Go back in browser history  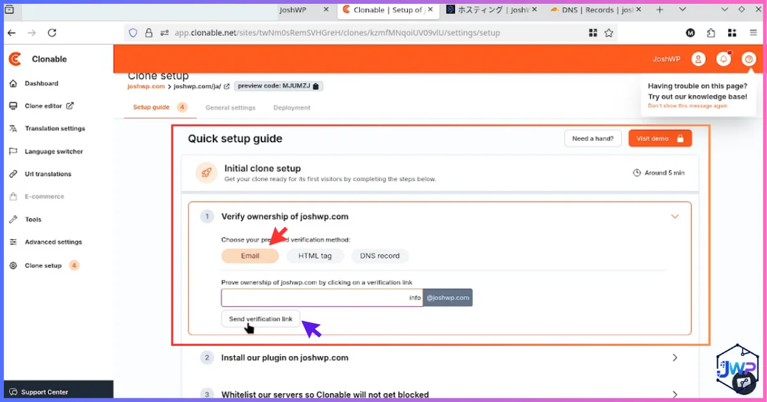(x=12, y=33)
